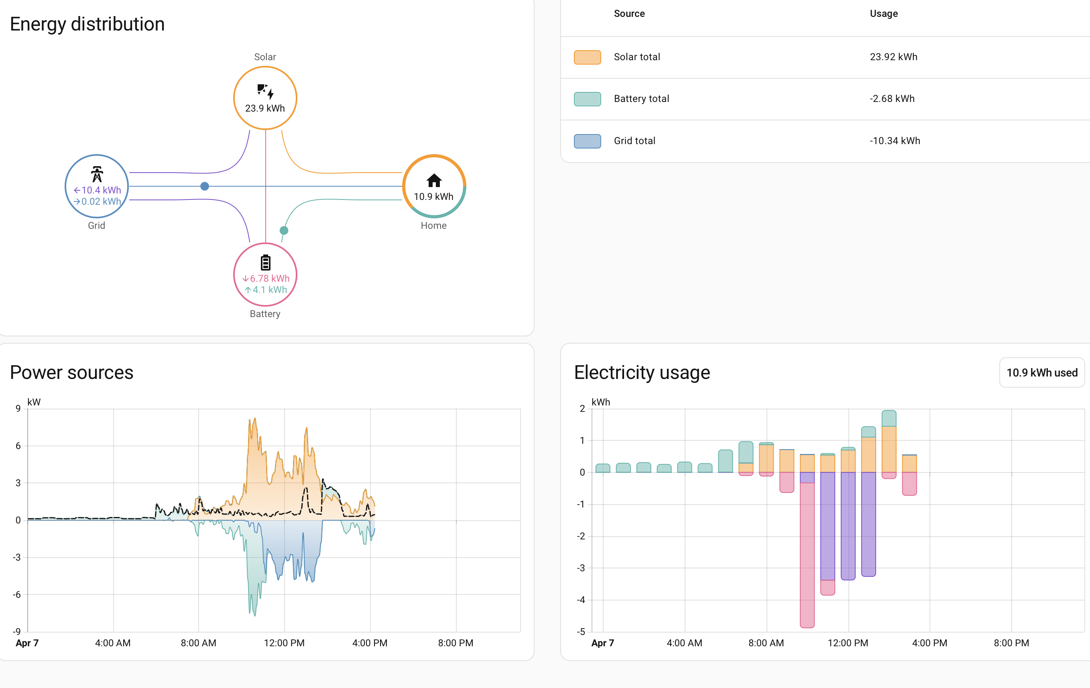Click the Source column header
Viewport: 1090px width, 688px height.
(629, 14)
